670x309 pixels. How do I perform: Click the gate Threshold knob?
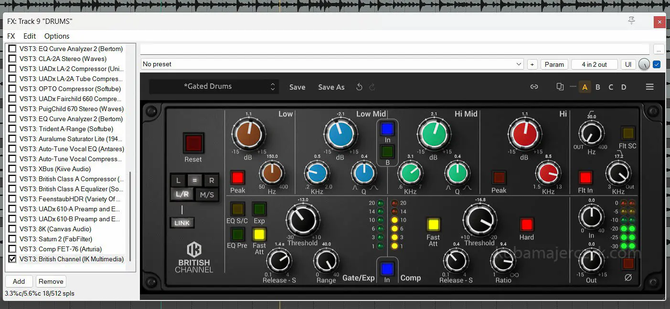pos(303,220)
